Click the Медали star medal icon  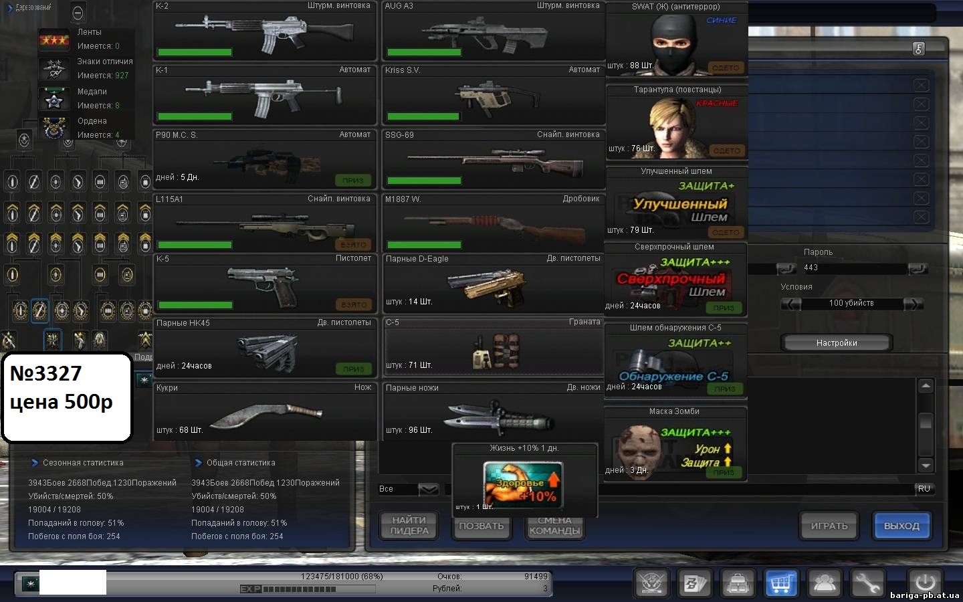[54, 98]
